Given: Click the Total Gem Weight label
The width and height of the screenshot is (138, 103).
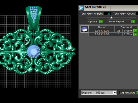Looking at the screenshot, I should pos(91,14).
